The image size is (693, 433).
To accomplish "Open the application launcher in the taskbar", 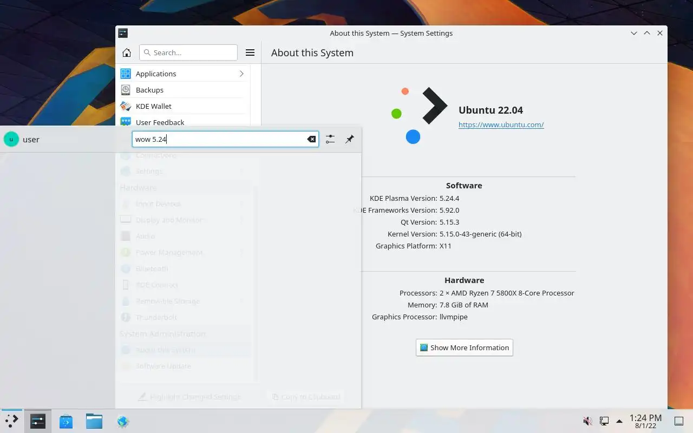I will coord(11,421).
